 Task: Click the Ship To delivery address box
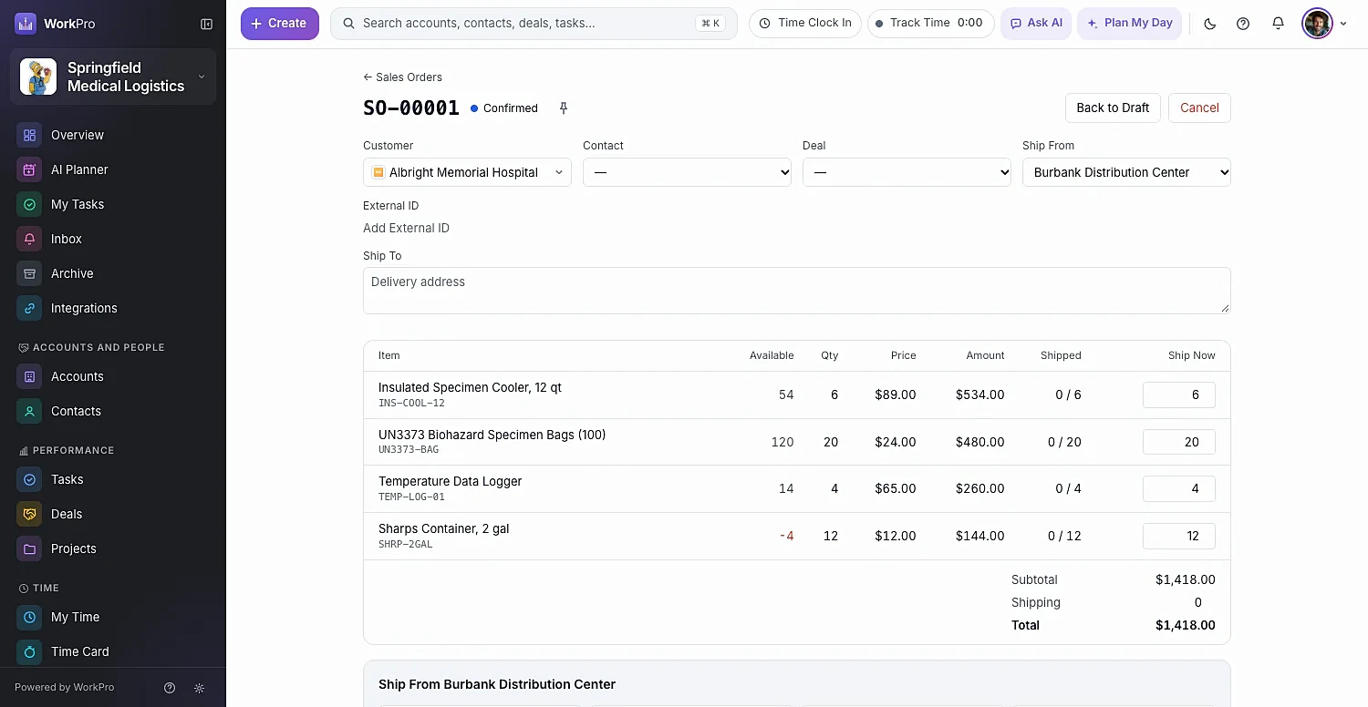tap(797, 291)
